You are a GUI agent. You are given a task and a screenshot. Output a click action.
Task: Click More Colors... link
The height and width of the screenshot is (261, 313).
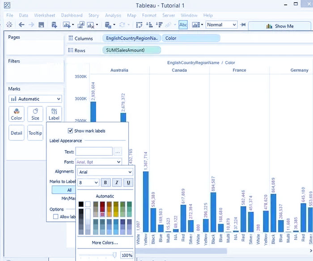click(x=105, y=242)
